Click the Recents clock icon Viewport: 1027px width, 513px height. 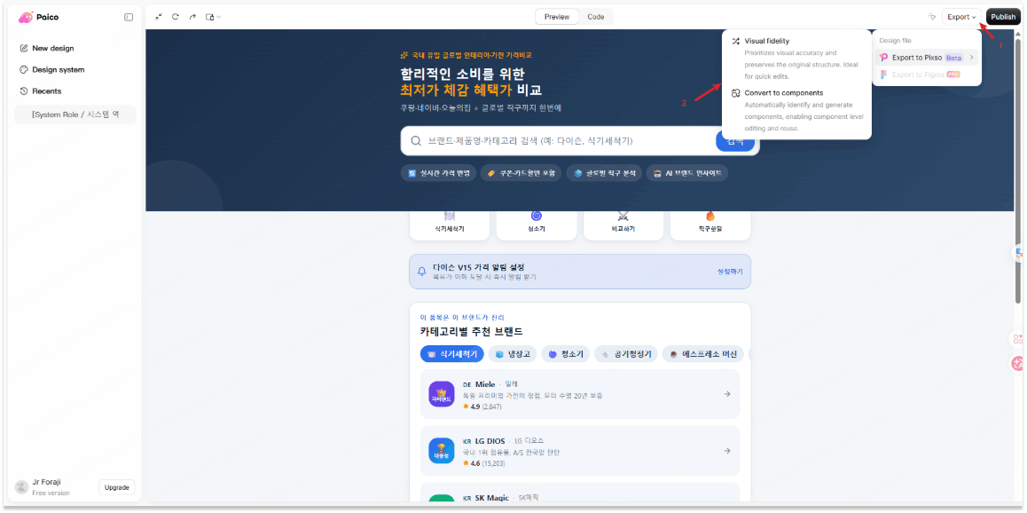tap(24, 91)
